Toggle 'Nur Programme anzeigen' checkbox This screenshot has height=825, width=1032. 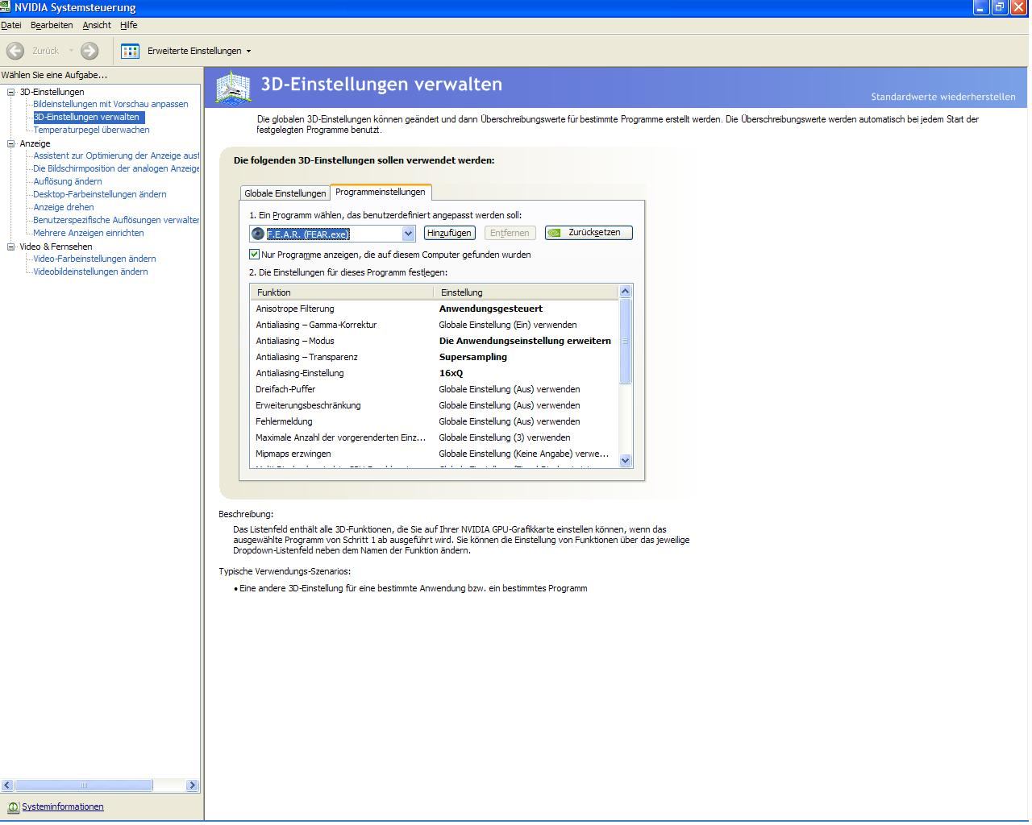coord(255,255)
